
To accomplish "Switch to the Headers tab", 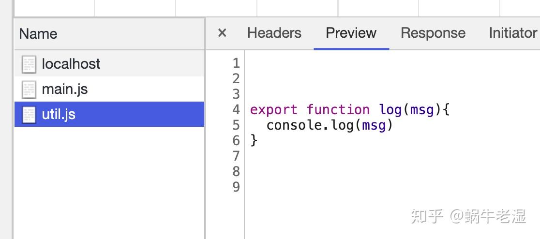I will pyautogui.click(x=274, y=33).
